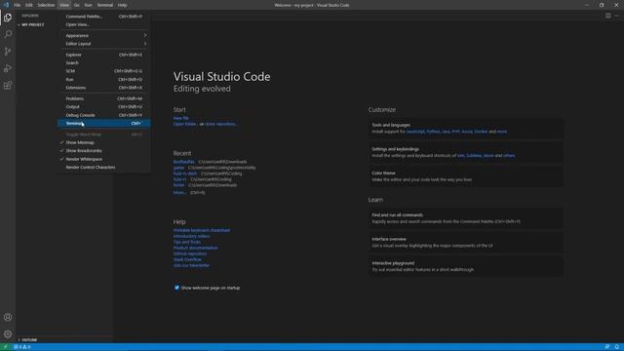Click the Tools and languages card
The width and height of the screenshot is (624, 351).
coord(466,128)
